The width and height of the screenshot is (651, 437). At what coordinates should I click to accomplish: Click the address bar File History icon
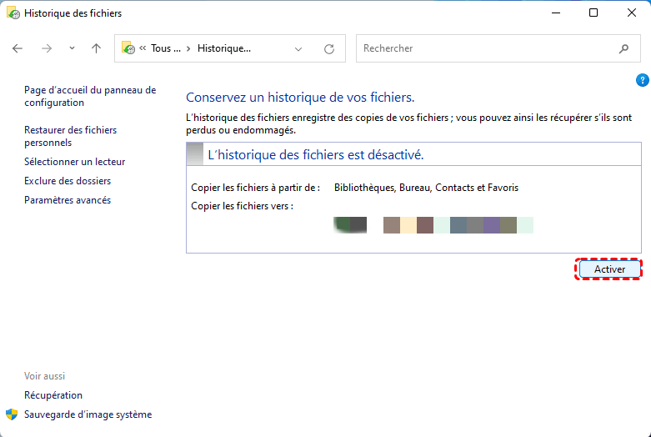[128, 48]
